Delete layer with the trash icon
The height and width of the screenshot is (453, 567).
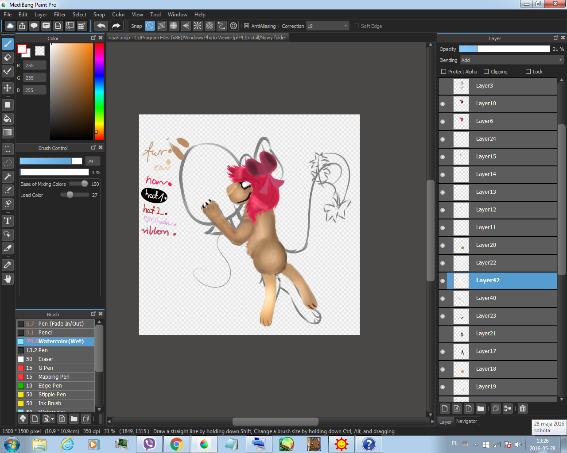coord(523,408)
